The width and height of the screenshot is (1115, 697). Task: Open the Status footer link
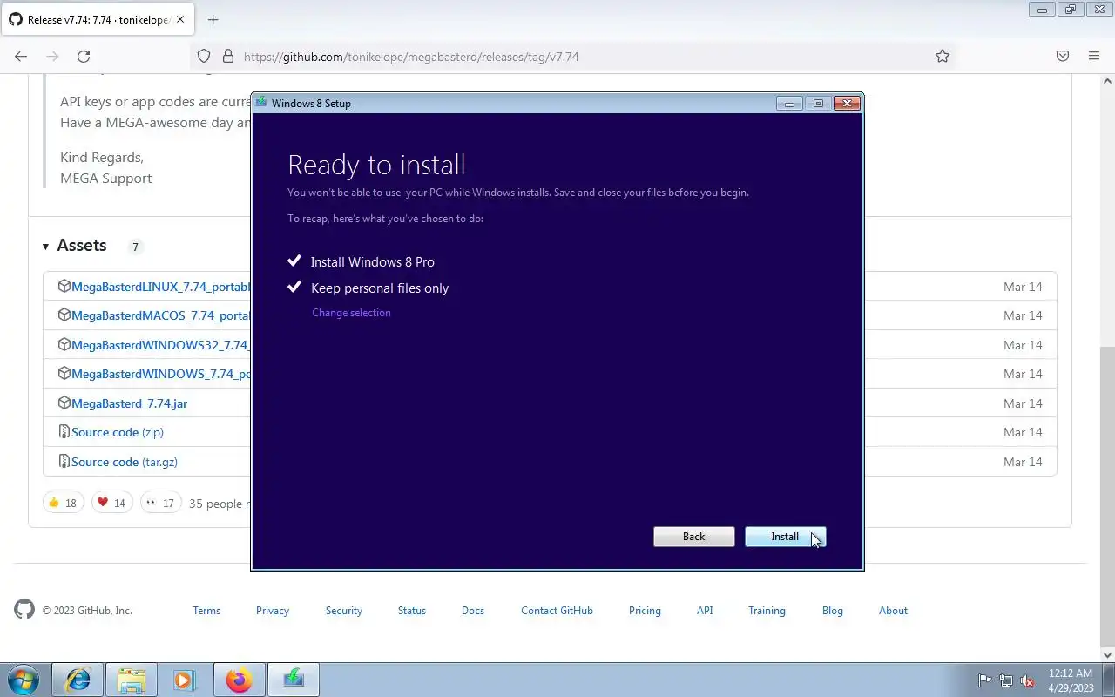click(x=412, y=611)
